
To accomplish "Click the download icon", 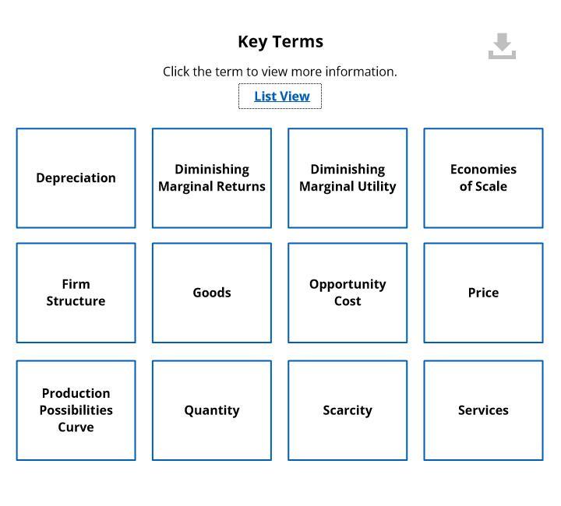I will [x=502, y=46].
